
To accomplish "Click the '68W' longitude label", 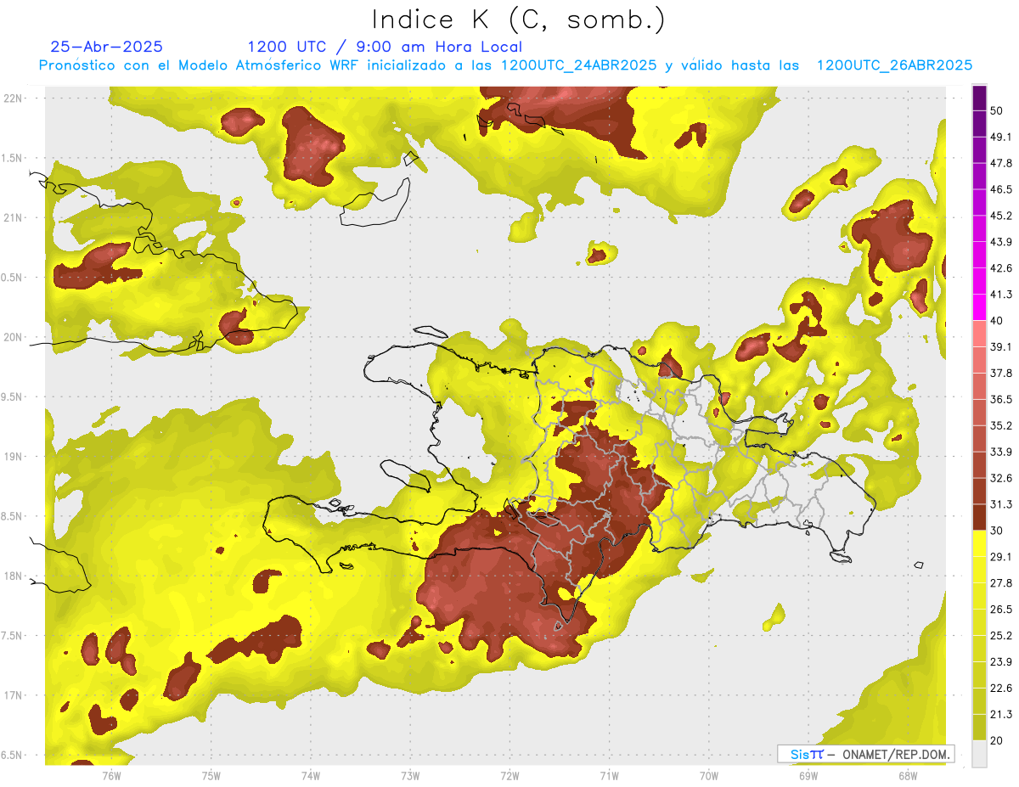I will point(907,776).
